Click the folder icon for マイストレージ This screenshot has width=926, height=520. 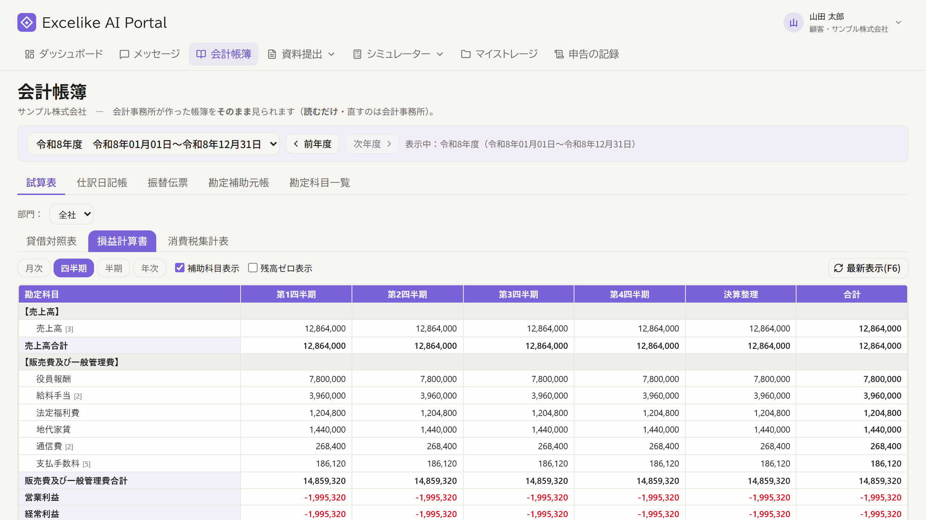(466, 54)
